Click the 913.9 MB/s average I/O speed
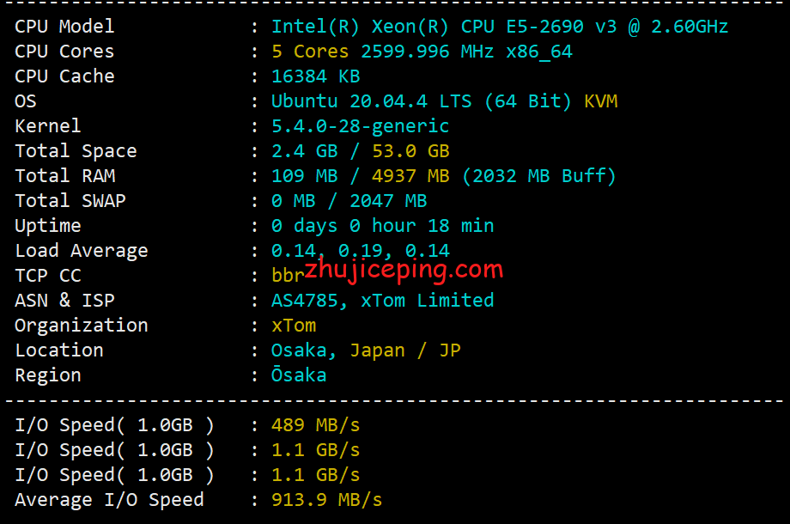 (x=326, y=500)
